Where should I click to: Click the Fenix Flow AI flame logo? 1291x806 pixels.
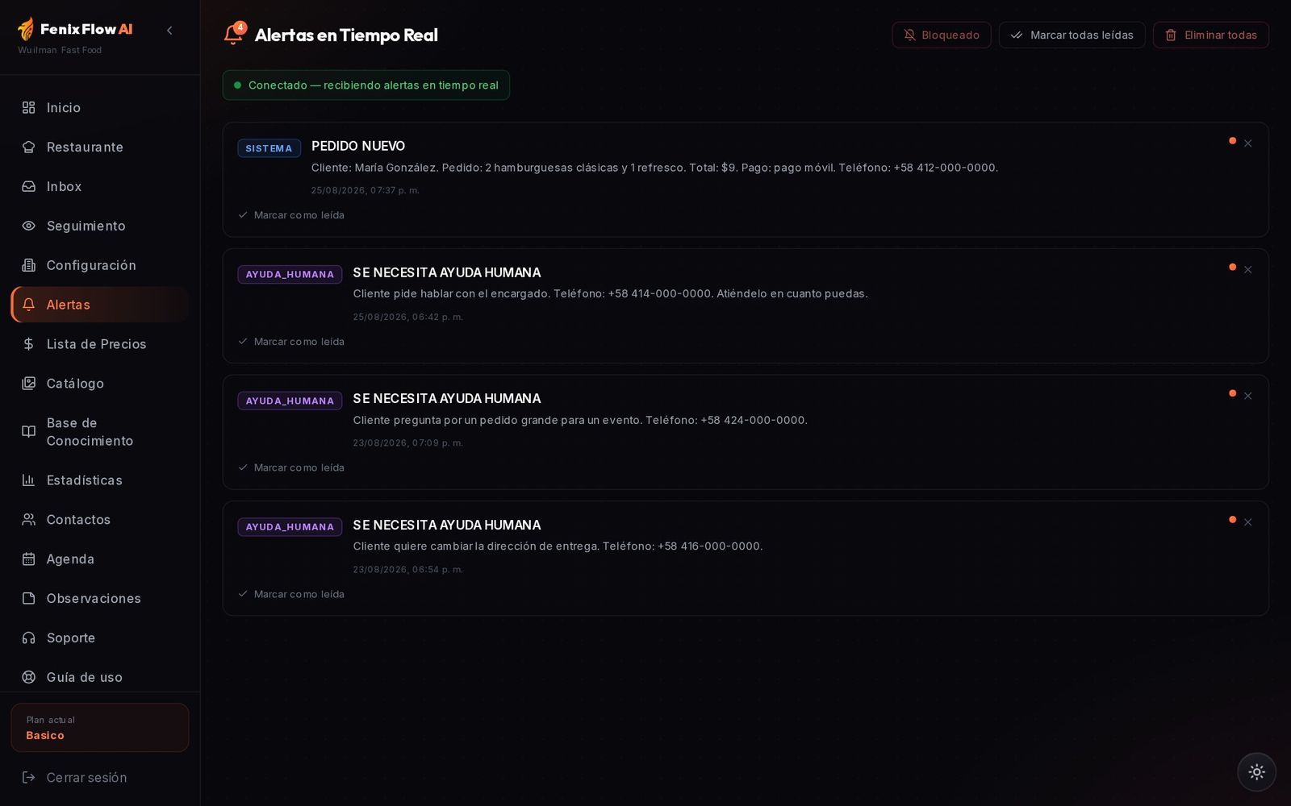tap(26, 30)
